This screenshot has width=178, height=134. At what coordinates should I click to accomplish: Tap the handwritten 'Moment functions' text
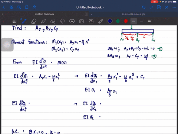pyautogui.click(x=29, y=42)
